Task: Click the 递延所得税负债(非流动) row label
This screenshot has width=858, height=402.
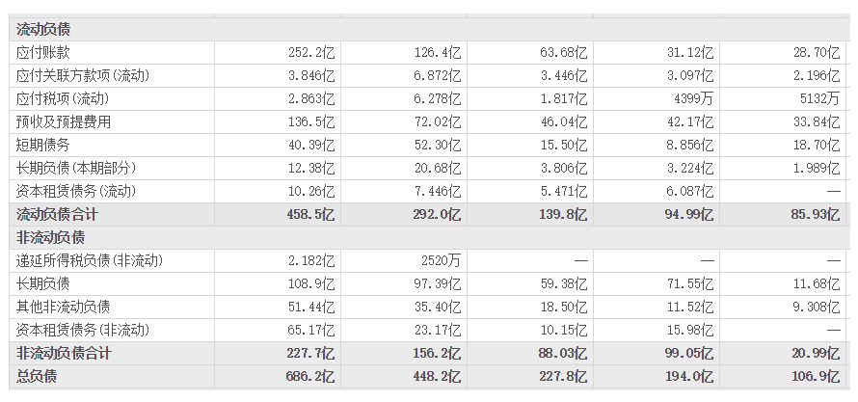Action: point(88,260)
